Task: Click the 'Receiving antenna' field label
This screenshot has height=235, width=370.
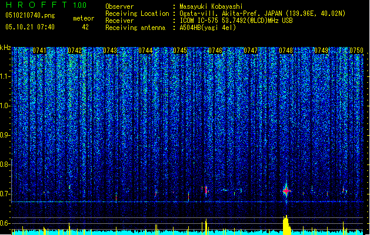Action: click(x=135, y=28)
